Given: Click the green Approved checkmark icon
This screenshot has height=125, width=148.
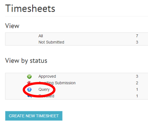Looking at the screenshot, I should tap(29, 77).
